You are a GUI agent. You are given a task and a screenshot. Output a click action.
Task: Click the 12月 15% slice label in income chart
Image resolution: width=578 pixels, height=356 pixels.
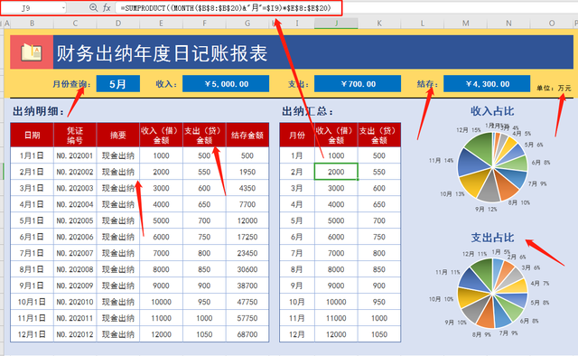tap(469, 130)
